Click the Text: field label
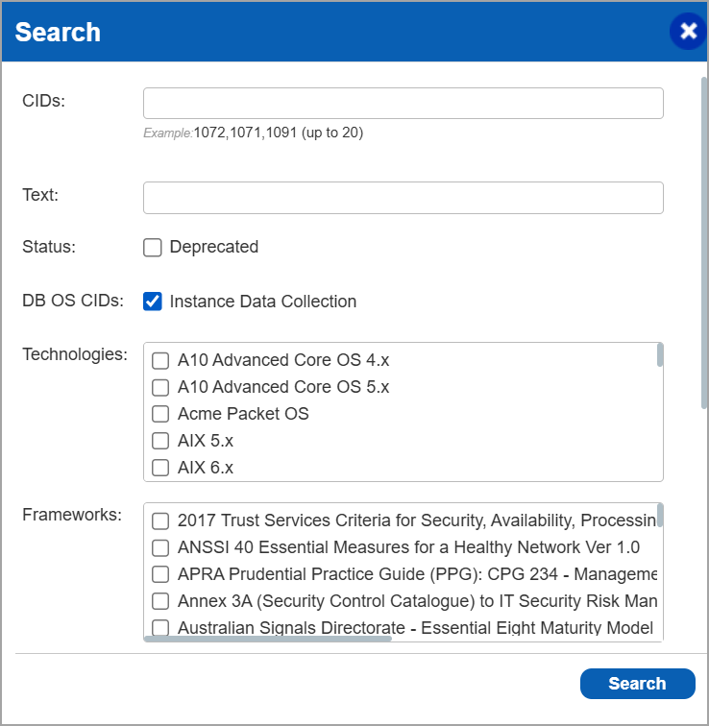Viewport: 709px width, 726px height. (x=40, y=195)
